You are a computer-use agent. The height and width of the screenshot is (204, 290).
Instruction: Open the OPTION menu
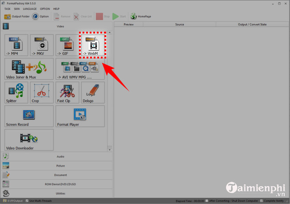pos(45,9)
